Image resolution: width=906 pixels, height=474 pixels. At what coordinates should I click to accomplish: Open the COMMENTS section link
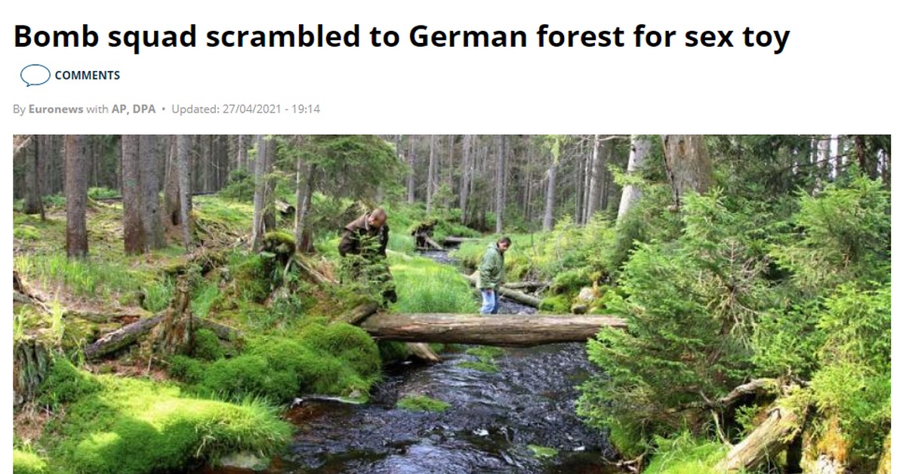pyautogui.click(x=87, y=75)
